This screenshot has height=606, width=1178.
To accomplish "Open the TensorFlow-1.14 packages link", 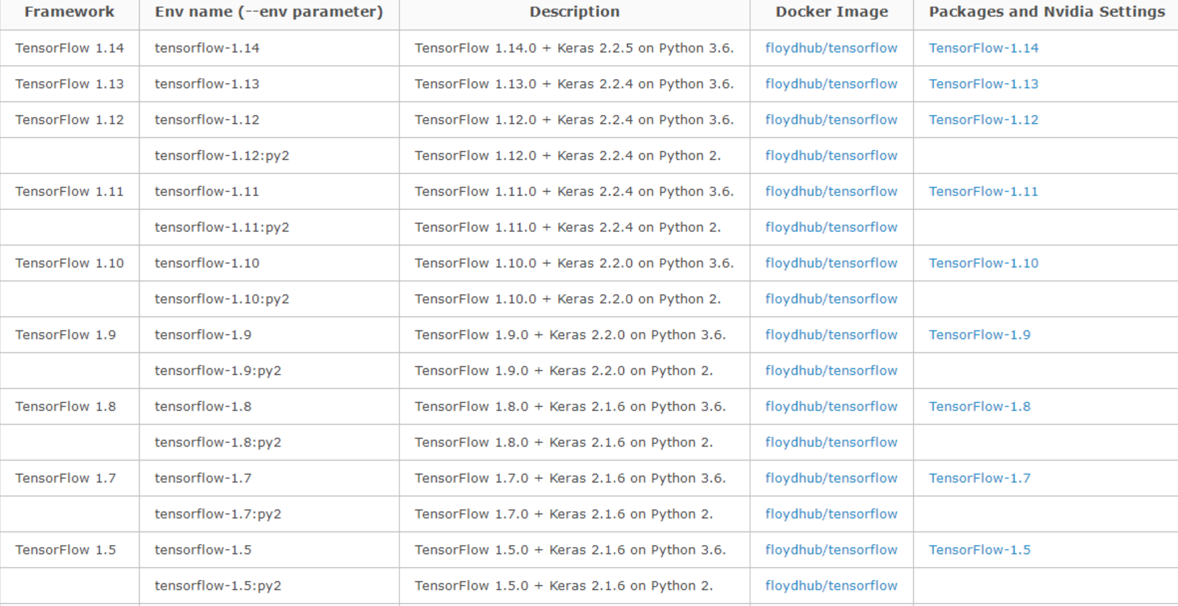I will tap(983, 48).
